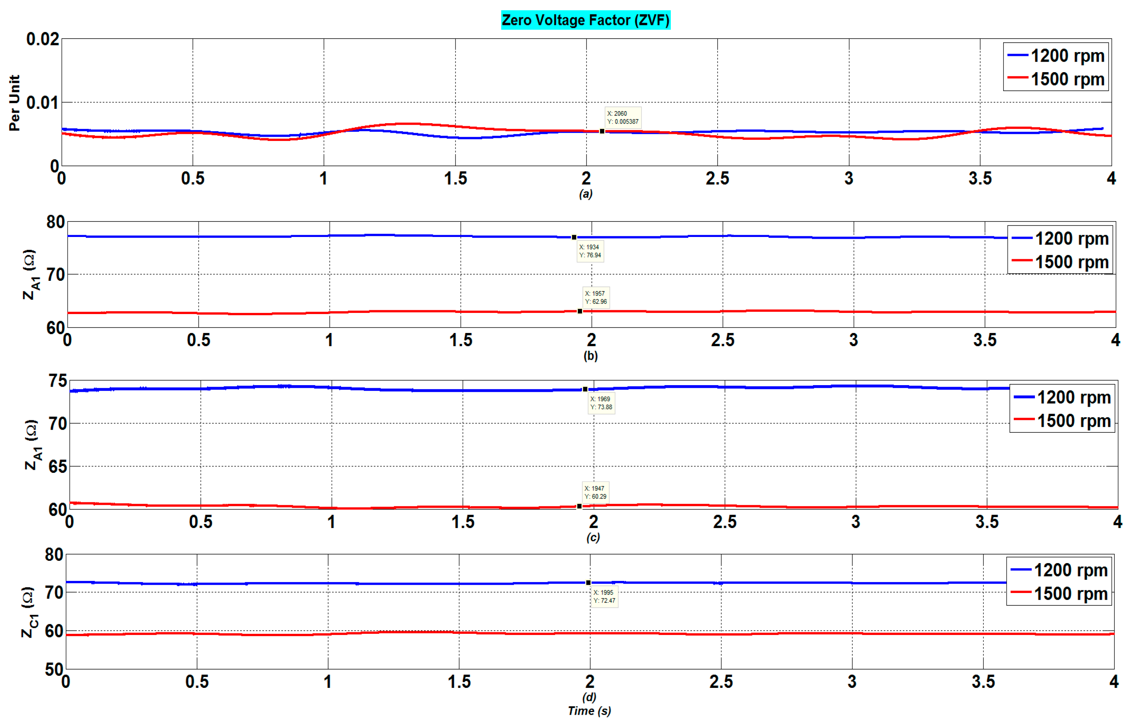Viewport: 1148px width, 723px height.
Task: Click the data cursor marker on red line in plot (c)
Action: click(x=579, y=506)
